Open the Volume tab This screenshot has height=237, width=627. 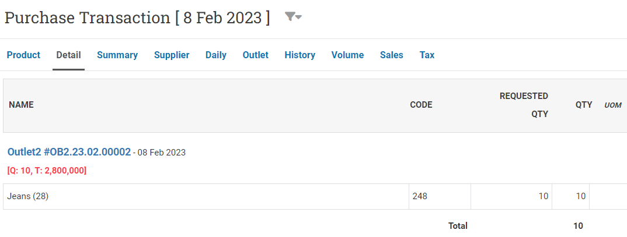pos(347,55)
